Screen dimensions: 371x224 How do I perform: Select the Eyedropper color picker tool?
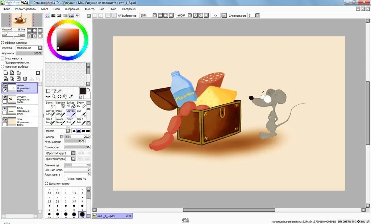(x=71, y=96)
